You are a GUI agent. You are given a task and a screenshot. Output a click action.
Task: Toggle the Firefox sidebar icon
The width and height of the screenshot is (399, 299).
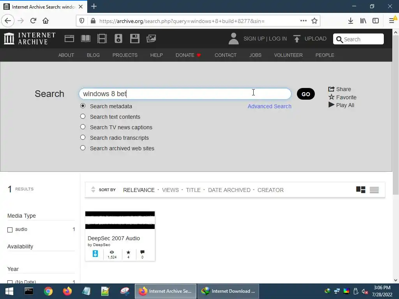(x=376, y=21)
